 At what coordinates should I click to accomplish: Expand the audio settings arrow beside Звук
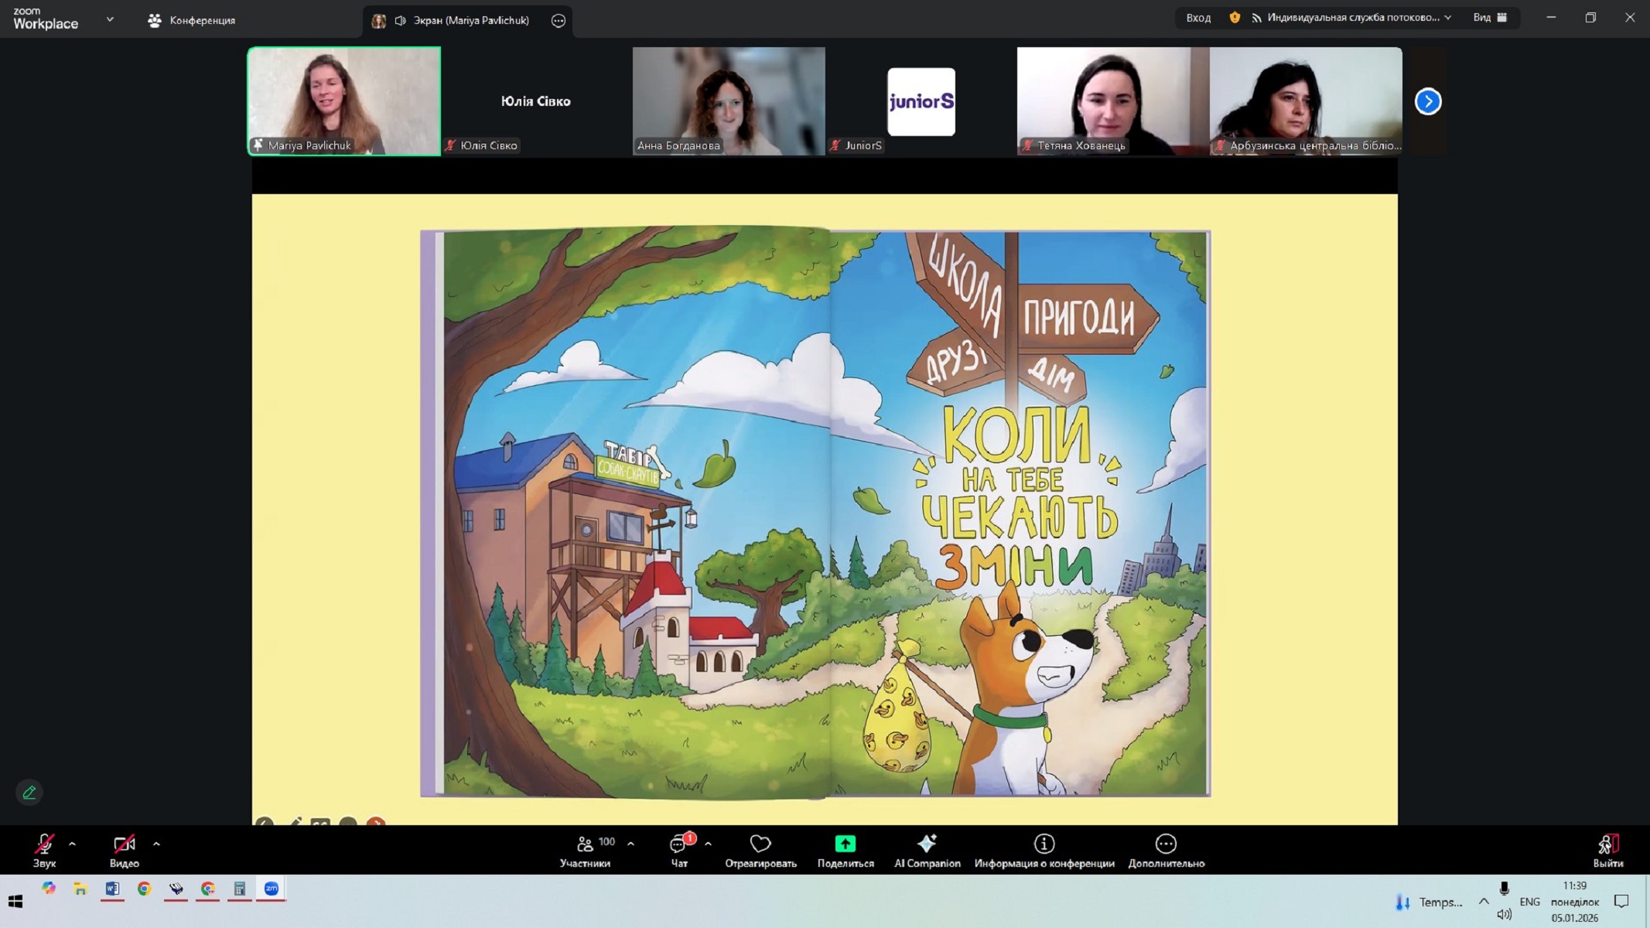click(73, 844)
